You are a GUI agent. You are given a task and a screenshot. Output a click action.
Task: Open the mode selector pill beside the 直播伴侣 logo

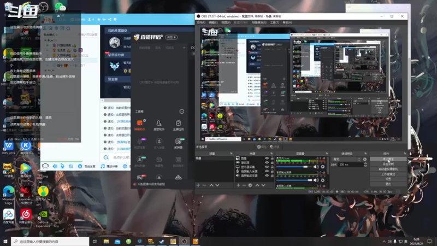coord(172,37)
